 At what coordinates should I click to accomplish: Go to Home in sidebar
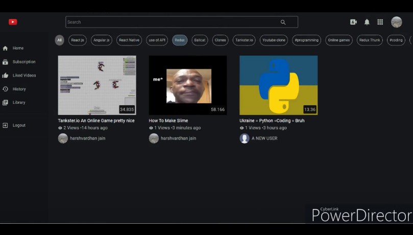click(x=18, y=48)
